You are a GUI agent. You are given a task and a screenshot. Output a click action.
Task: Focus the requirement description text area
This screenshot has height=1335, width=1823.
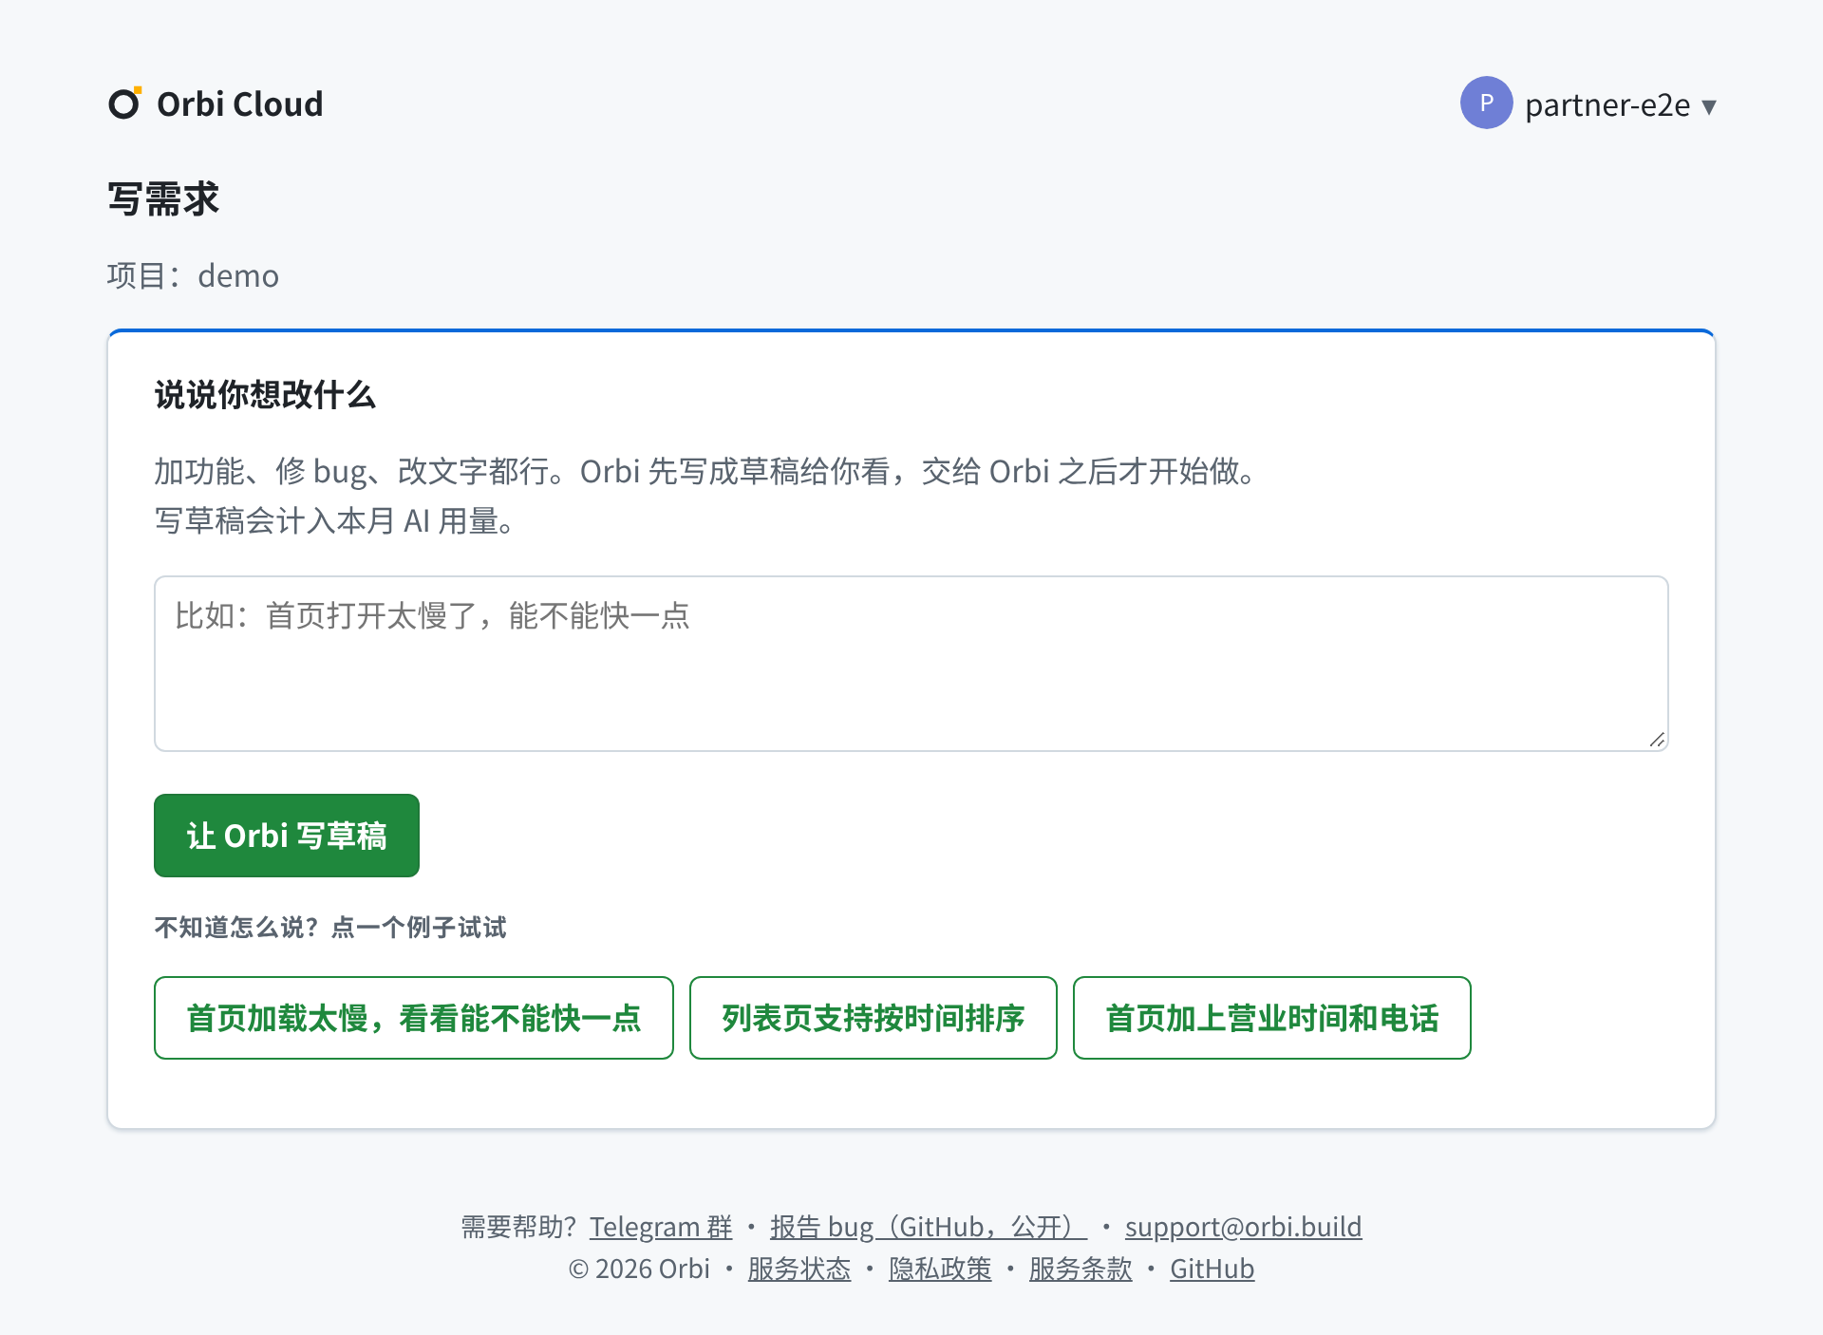click(911, 663)
